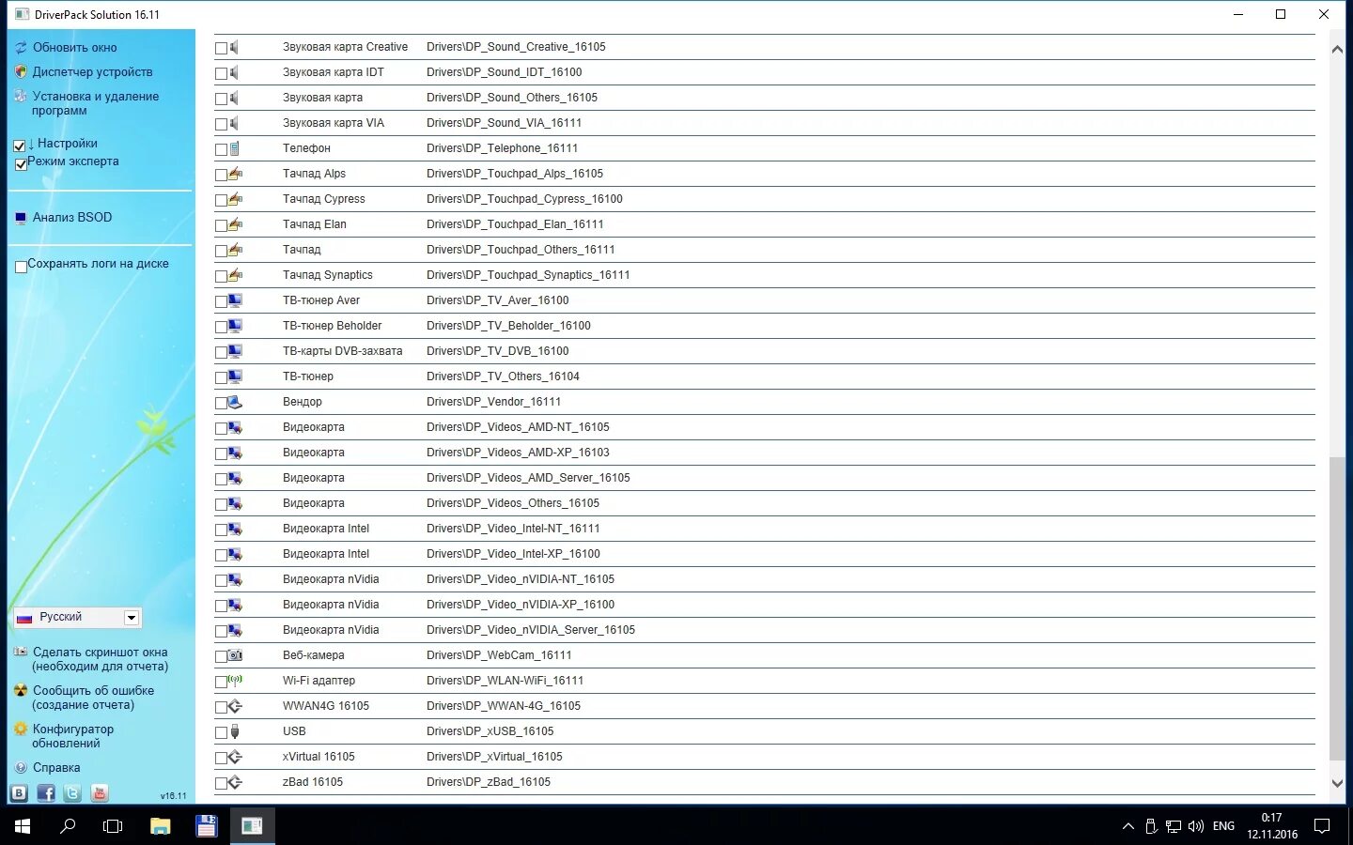
Task: Click the BSOD analysis icon
Action: [x=21, y=218]
